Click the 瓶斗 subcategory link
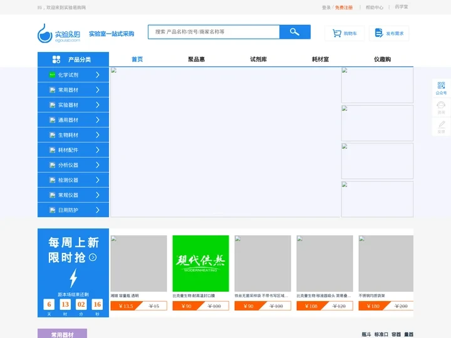 click(x=366, y=334)
